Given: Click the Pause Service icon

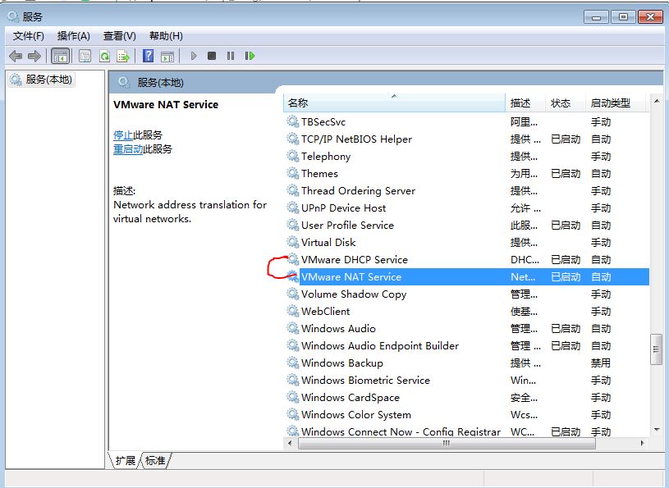Looking at the screenshot, I should pos(231,56).
